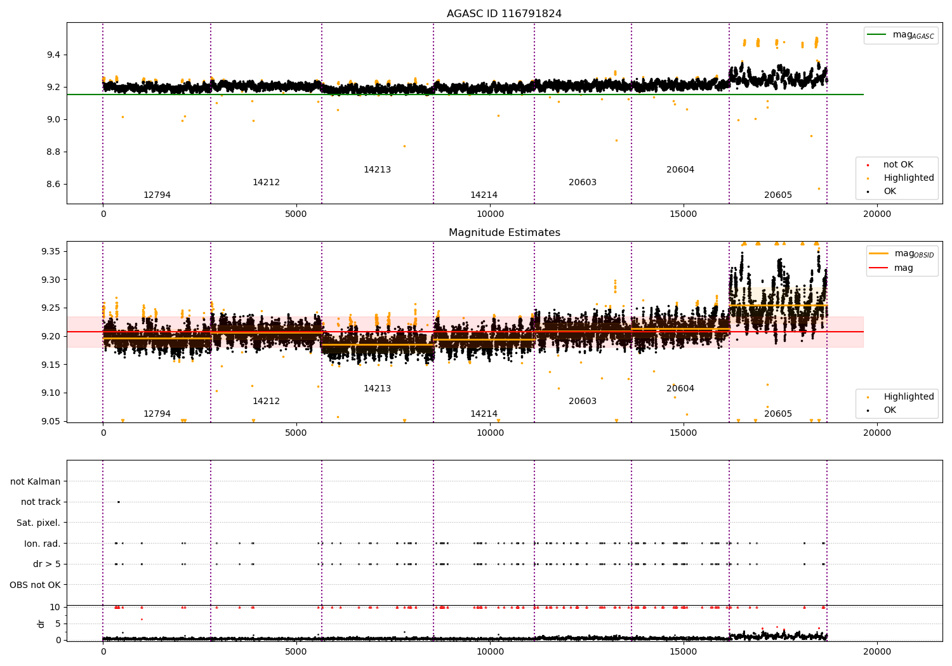This screenshot has width=952, height=666.
Task: Click the 'Magnitude Estimates' plot title
Action: click(504, 233)
